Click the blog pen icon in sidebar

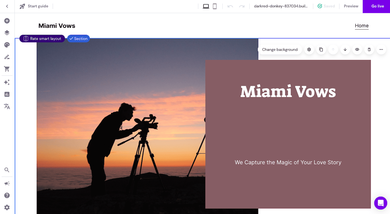[7, 57]
